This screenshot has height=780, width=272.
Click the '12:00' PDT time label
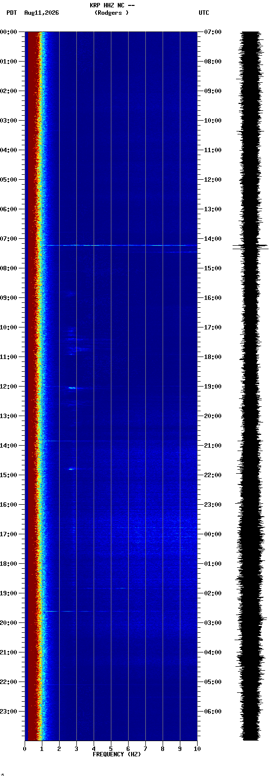pos(8,387)
